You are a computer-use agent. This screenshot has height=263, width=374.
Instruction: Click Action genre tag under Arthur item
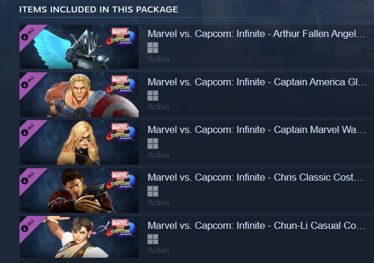point(158,59)
